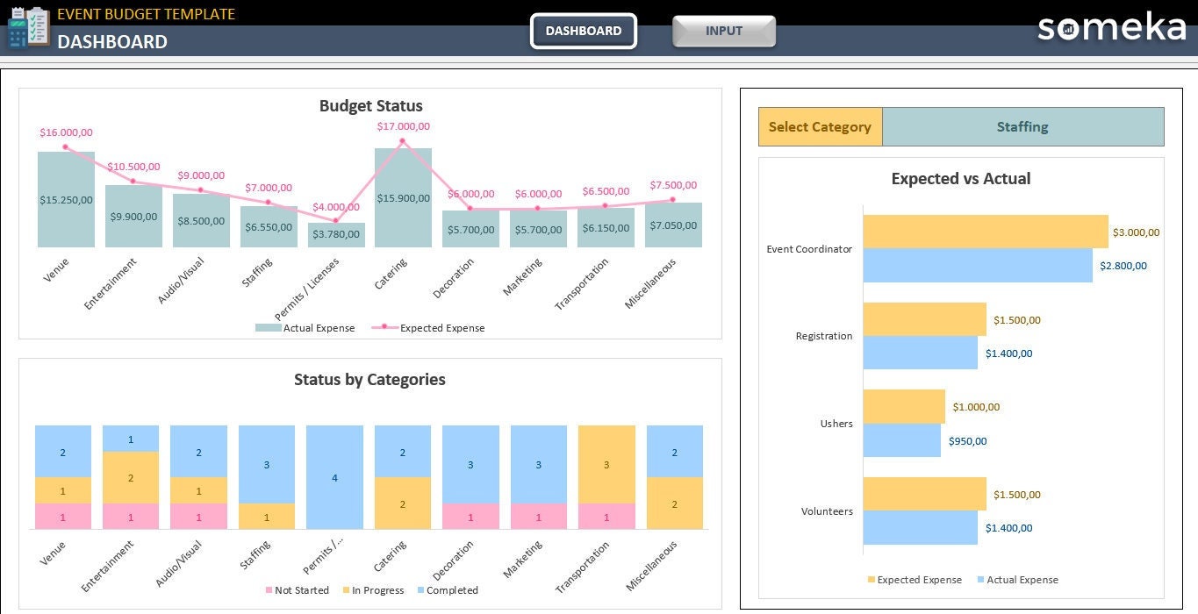1198x614 pixels.
Task: Click the Actual Expense legend swatch in Budget Status
Action: tap(268, 328)
